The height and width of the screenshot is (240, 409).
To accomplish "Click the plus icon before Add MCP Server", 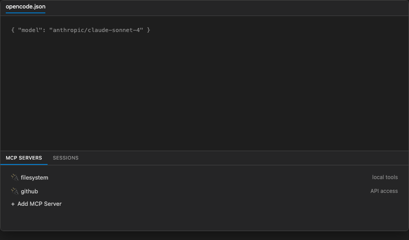I will click(x=13, y=204).
